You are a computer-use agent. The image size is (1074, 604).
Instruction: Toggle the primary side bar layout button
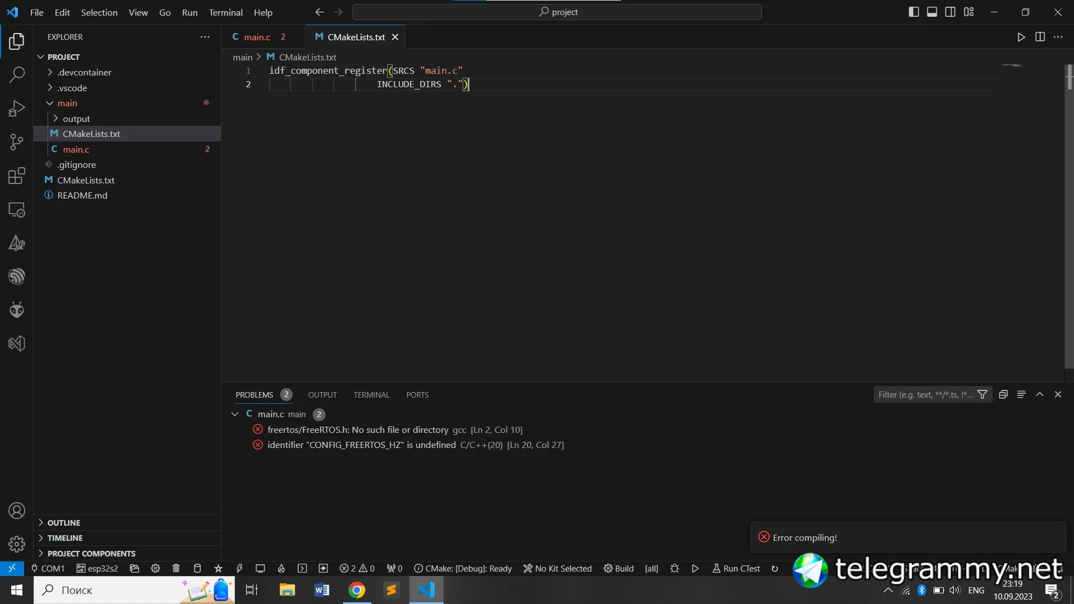[x=913, y=12]
